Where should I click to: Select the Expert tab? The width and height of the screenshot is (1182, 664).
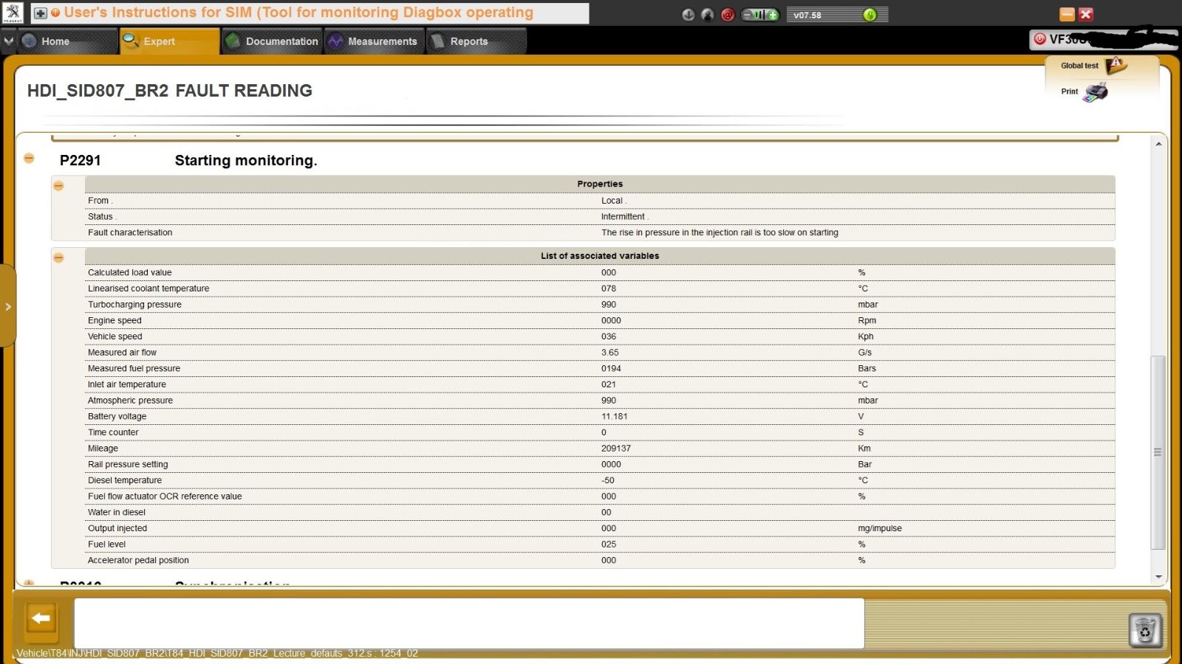(x=169, y=41)
